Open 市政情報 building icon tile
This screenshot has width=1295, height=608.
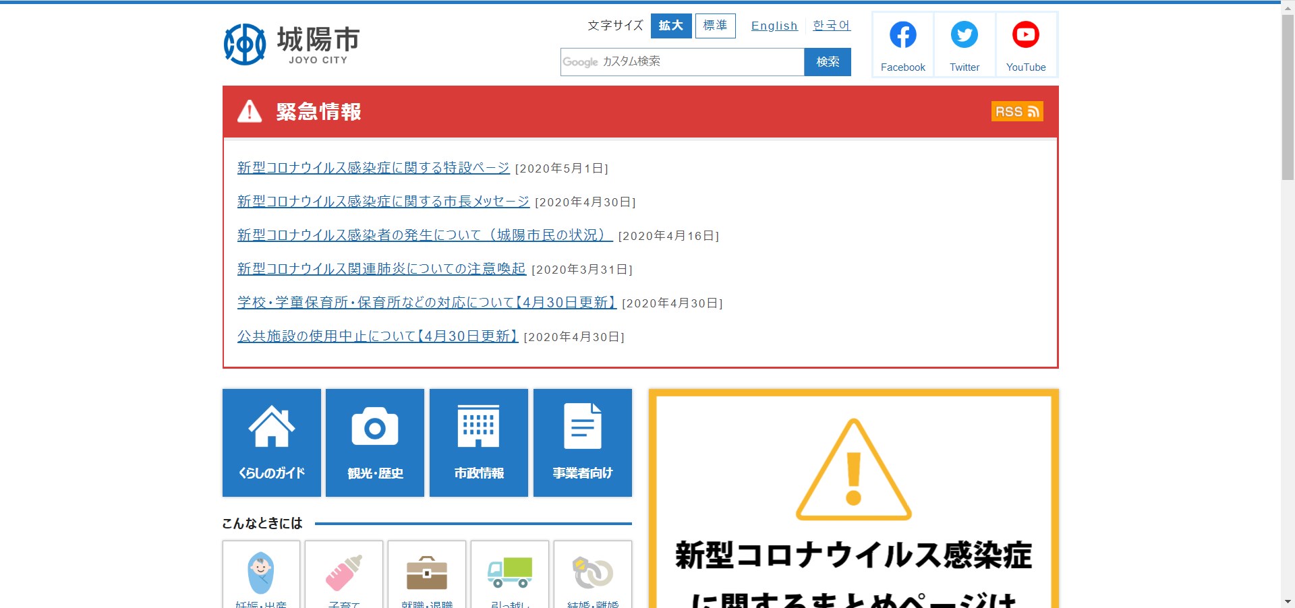tap(479, 442)
